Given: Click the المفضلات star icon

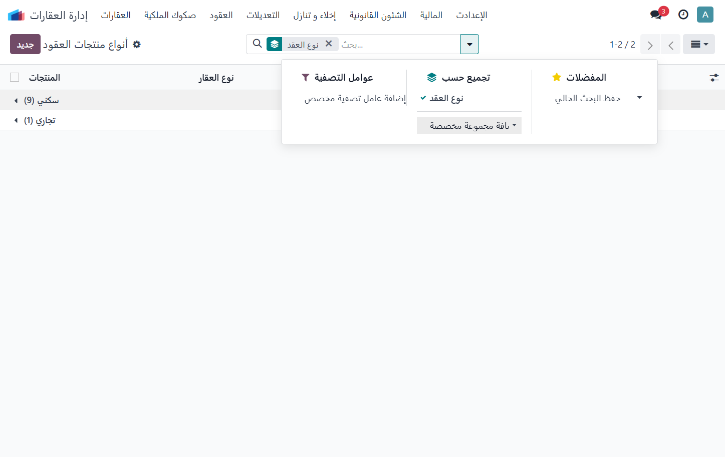Looking at the screenshot, I should point(557,77).
